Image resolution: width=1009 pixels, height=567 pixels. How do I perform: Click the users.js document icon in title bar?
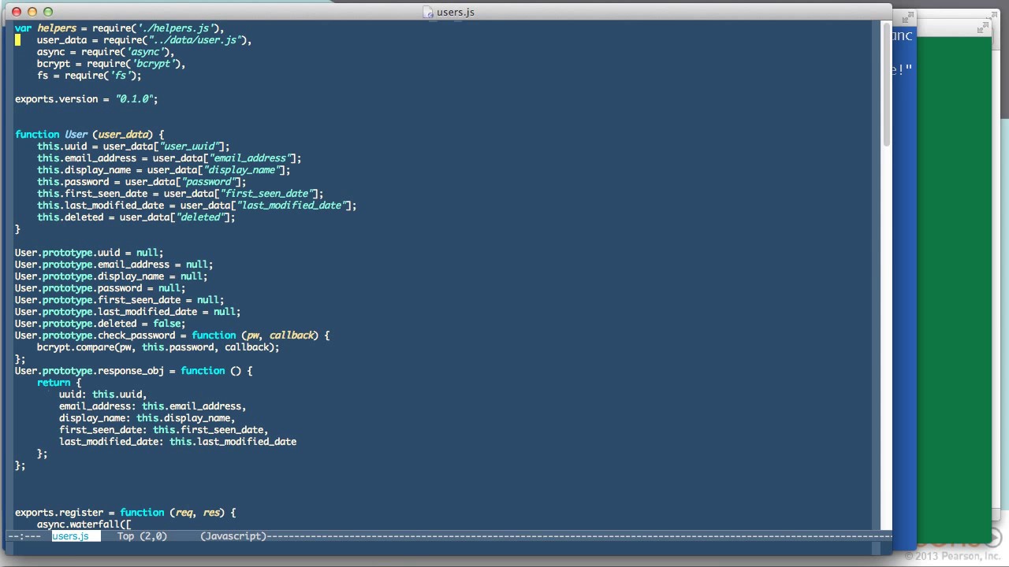[428, 12]
